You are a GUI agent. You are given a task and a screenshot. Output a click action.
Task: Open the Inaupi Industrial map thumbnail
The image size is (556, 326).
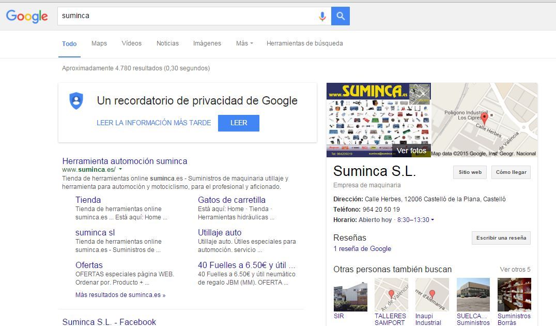point(432,295)
